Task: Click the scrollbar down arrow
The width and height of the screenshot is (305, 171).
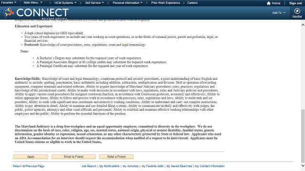Action: tap(303, 166)
